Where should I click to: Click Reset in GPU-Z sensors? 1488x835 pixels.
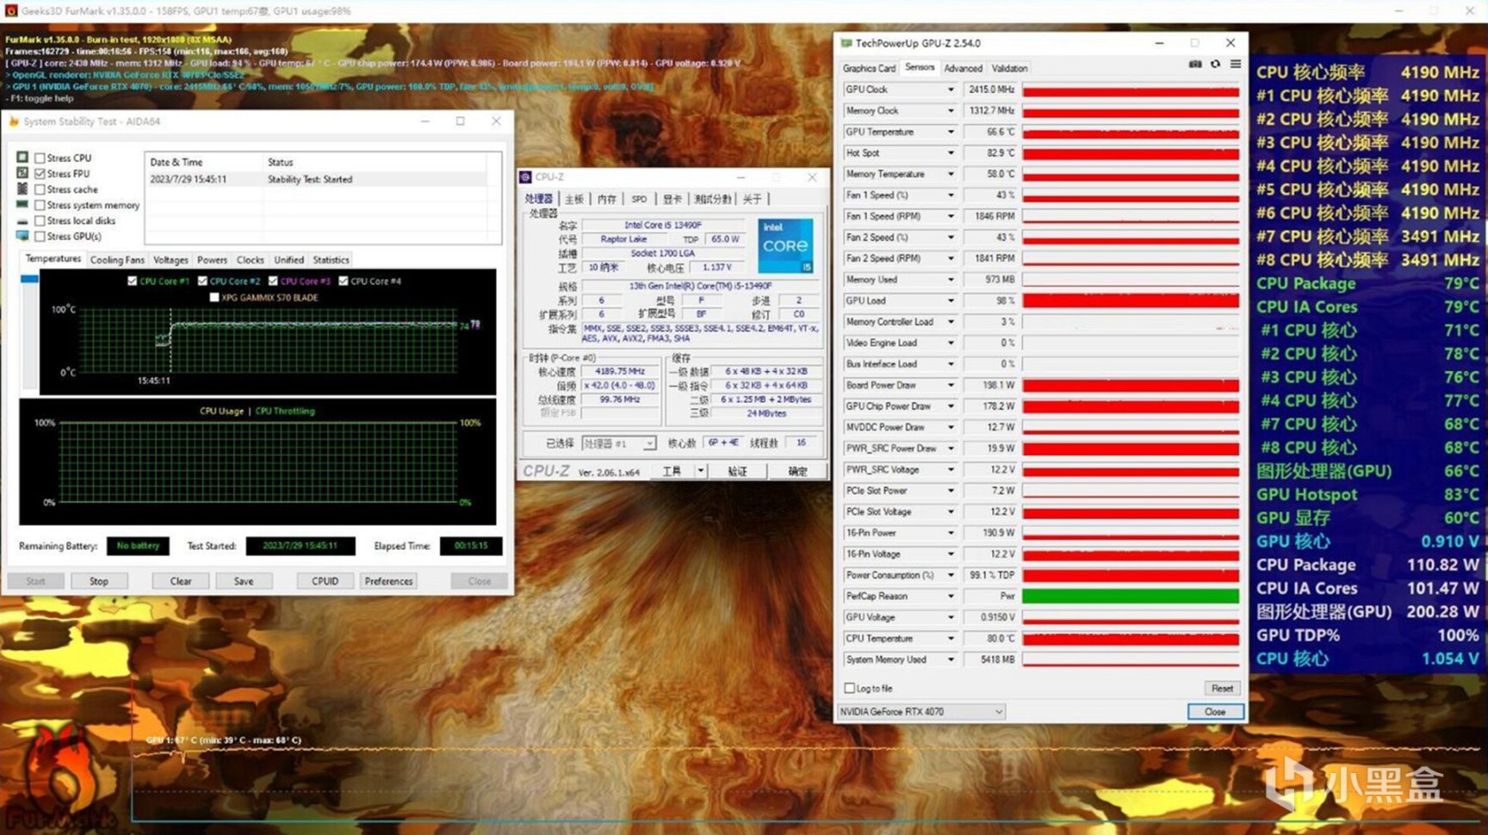tap(1222, 689)
